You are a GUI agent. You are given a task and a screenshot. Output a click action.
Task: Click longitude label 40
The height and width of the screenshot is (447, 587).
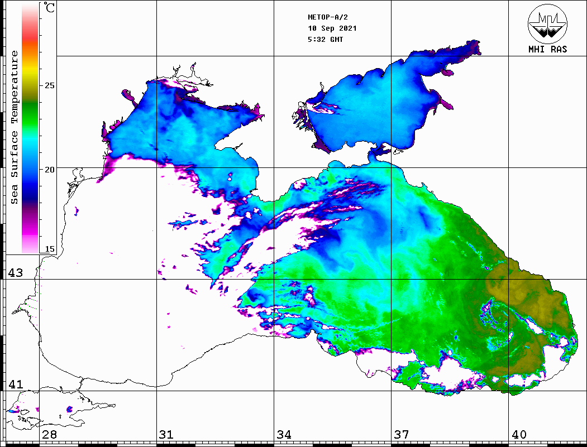click(x=519, y=434)
